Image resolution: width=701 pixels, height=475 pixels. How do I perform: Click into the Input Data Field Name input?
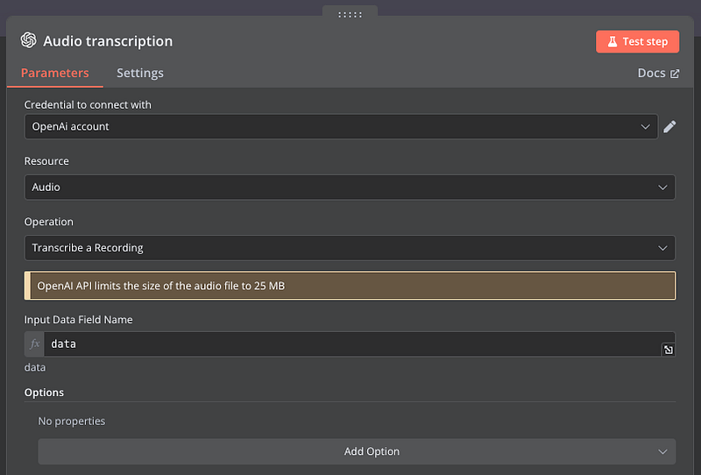350,344
